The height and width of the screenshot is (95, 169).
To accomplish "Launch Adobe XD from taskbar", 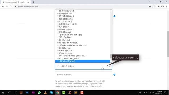I will [x=33, y=93].
